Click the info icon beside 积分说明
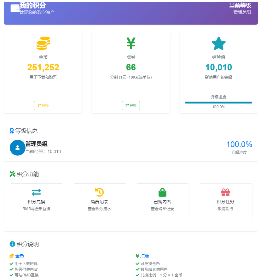 pos(12,244)
